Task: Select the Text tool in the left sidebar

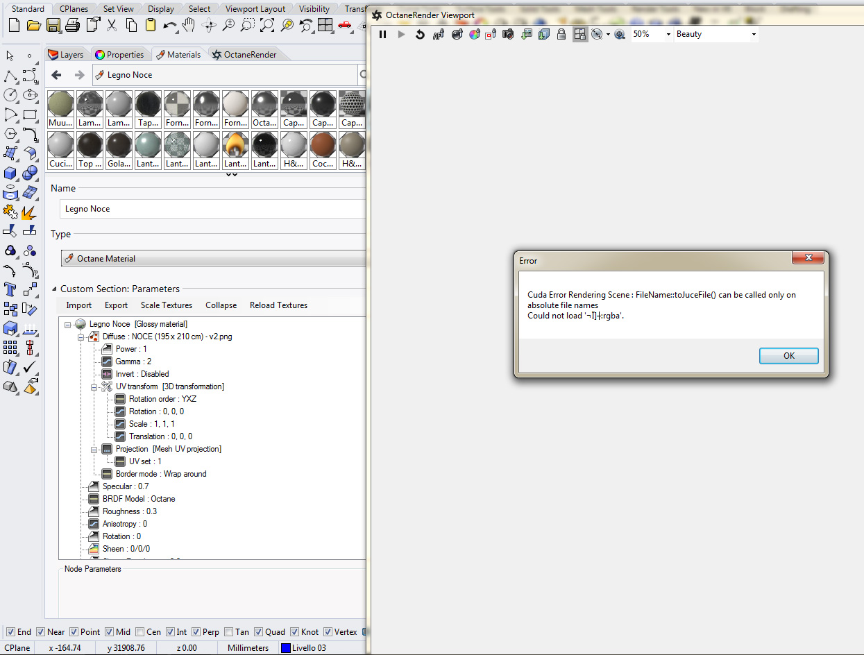Action: pyautogui.click(x=10, y=289)
